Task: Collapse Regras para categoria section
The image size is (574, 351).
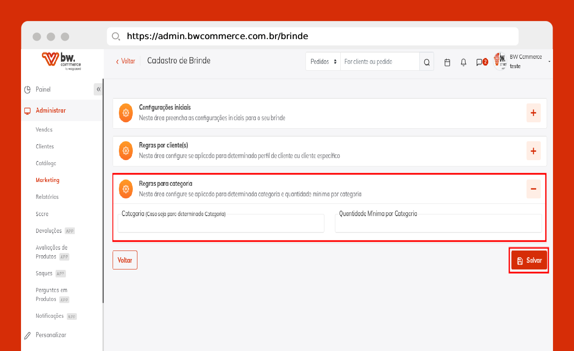Action: pyautogui.click(x=533, y=189)
